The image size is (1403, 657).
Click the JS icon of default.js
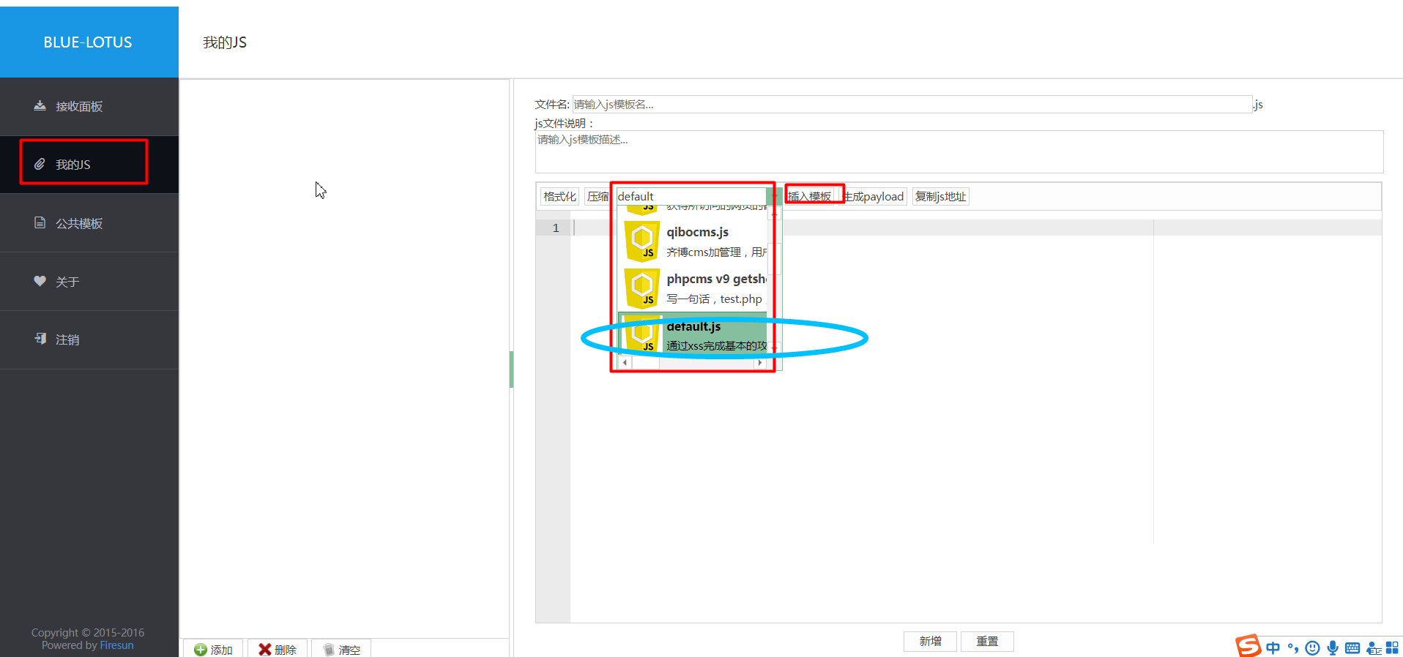[x=641, y=335]
